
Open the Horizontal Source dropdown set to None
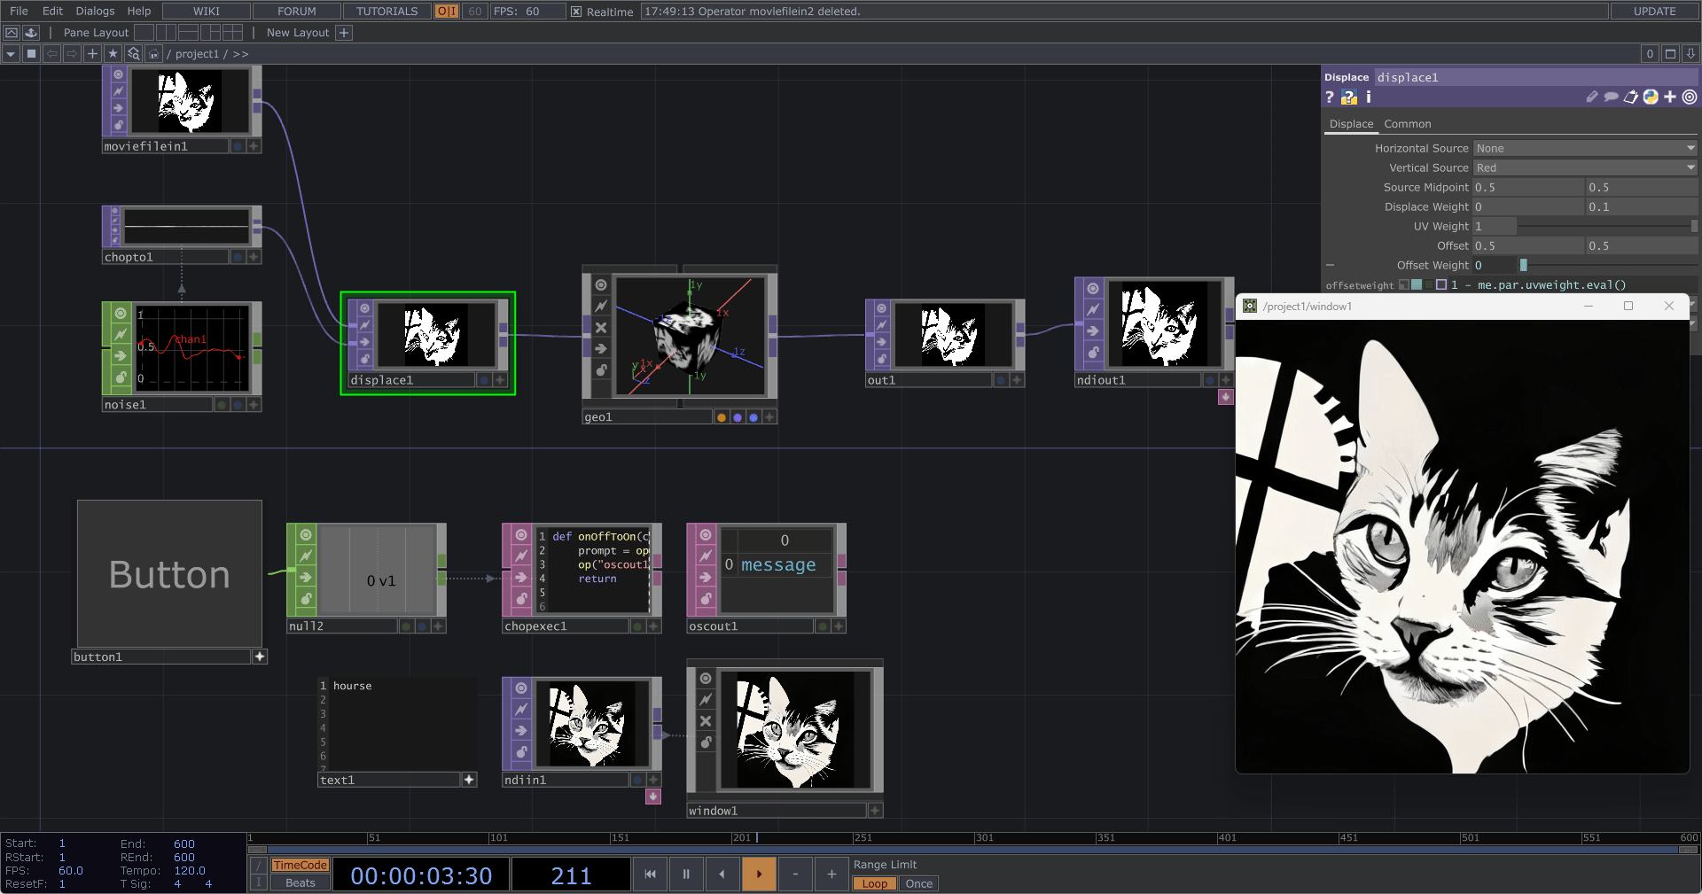pos(1583,148)
